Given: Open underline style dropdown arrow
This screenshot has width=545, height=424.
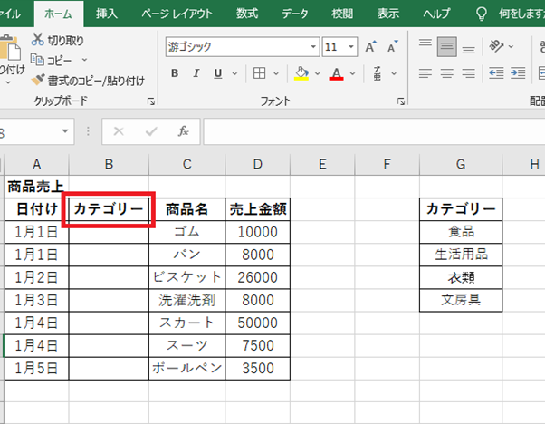Looking at the screenshot, I should 234,73.
